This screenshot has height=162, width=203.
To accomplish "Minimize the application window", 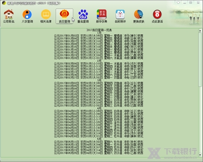I will pos(185,2).
